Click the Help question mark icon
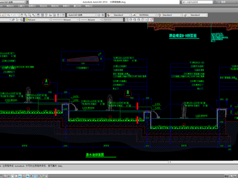The image size is (238, 178). point(63,15)
